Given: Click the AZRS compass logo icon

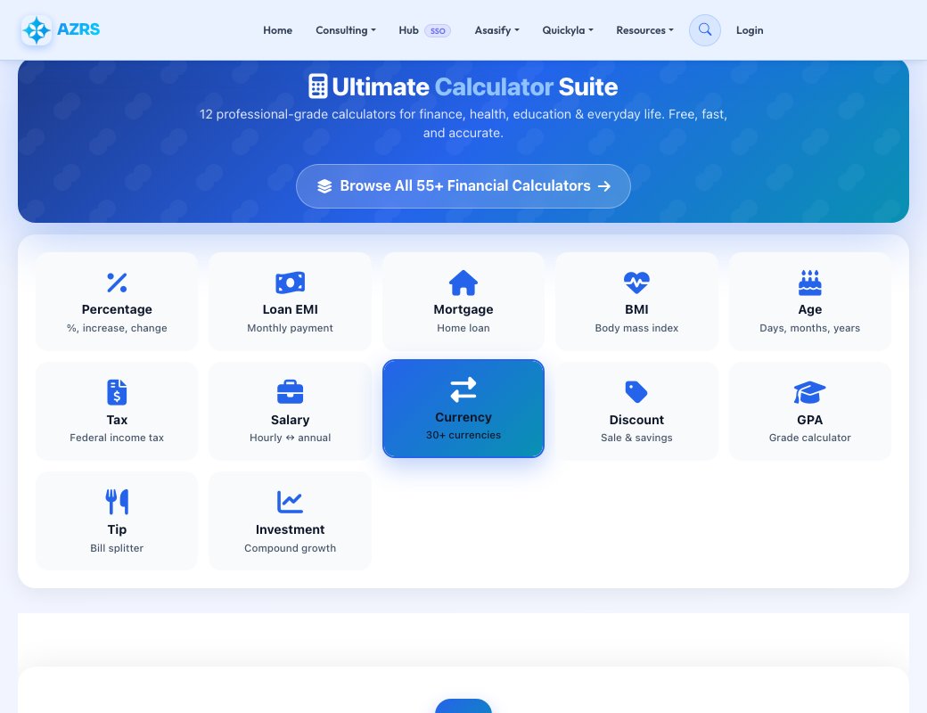Looking at the screenshot, I should [x=37, y=30].
